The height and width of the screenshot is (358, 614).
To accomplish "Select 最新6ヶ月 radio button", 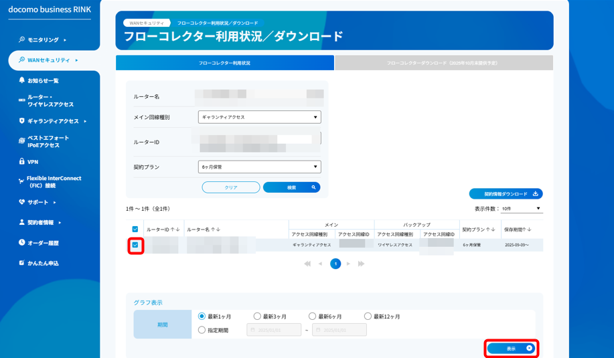I will [312, 316].
